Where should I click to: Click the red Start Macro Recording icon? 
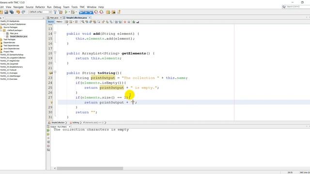[125, 22]
